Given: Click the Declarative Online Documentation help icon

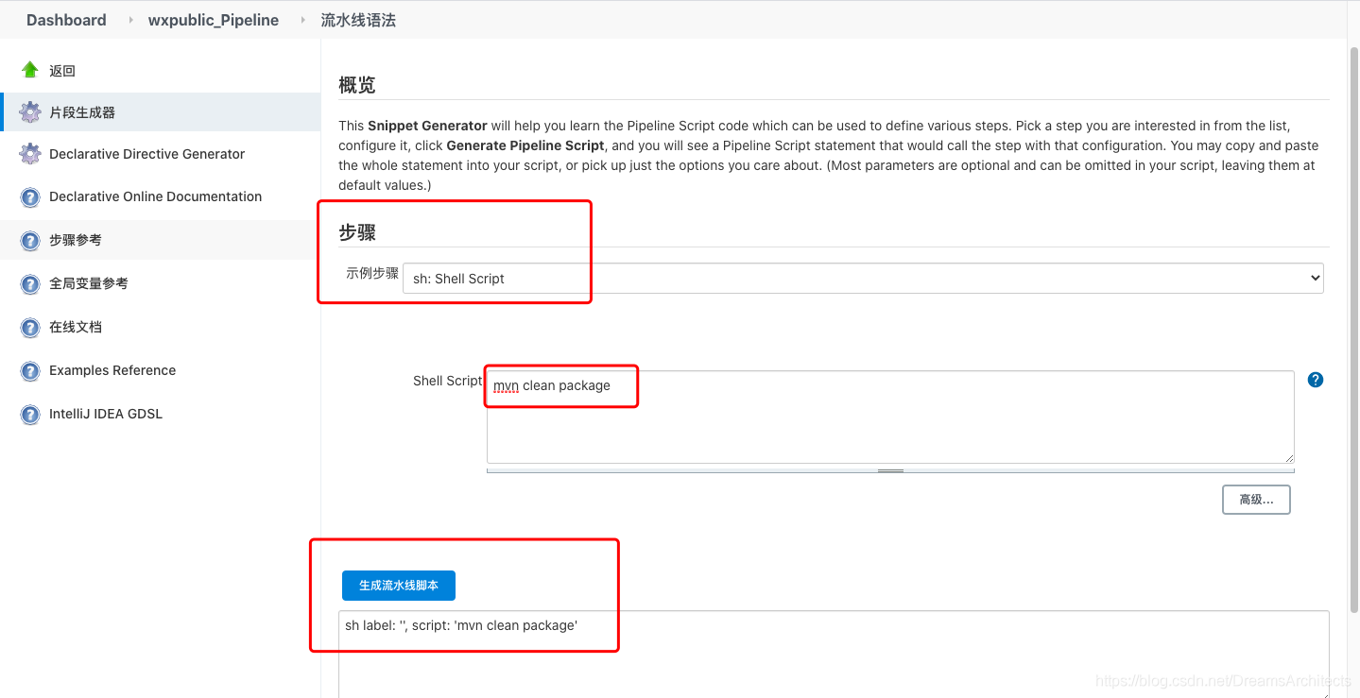Looking at the screenshot, I should (30, 197).
